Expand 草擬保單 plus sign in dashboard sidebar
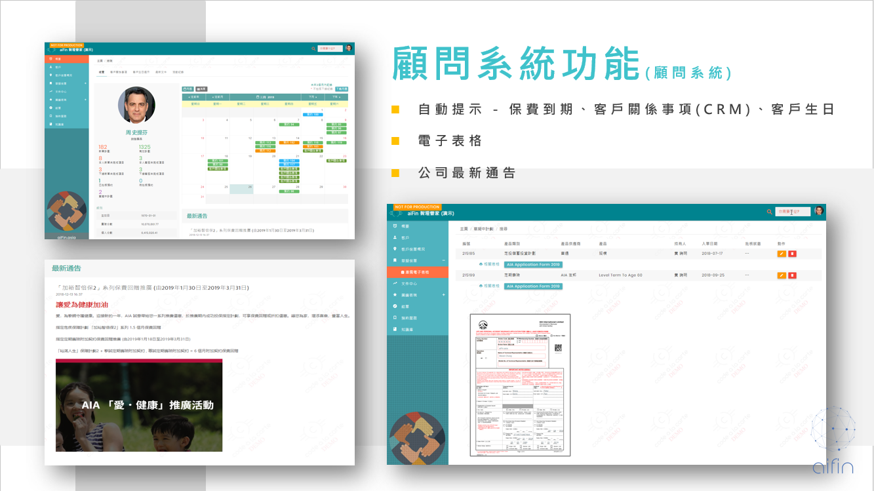 tap(85, 83)
